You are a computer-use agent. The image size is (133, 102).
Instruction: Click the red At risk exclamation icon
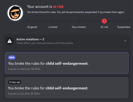point(104,21)
